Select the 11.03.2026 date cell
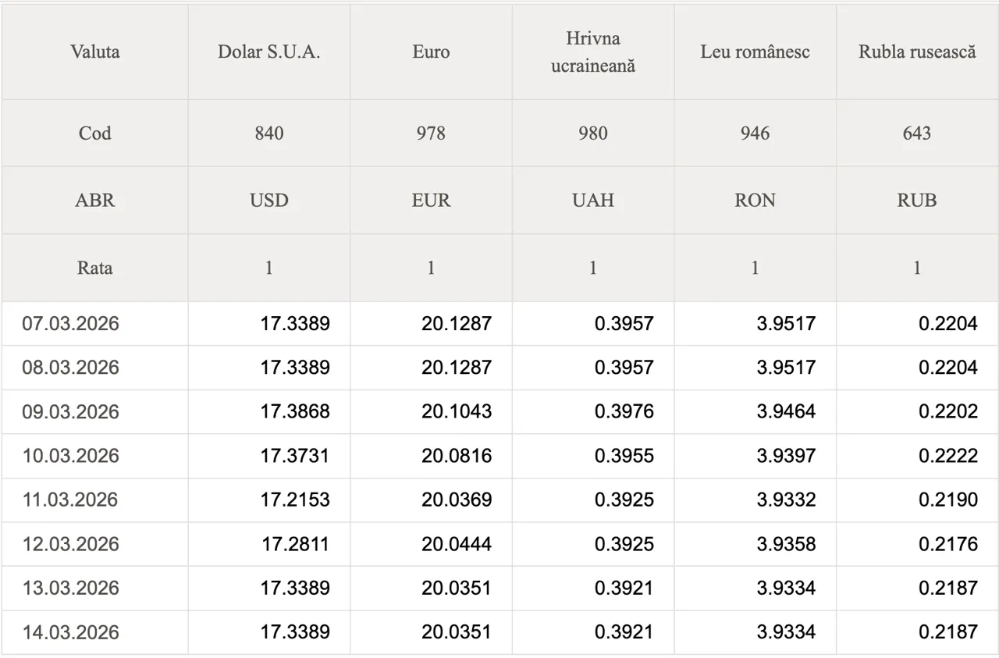Image resolution: width=999 pixels, height=658 pixels. [x=71, y=500]
